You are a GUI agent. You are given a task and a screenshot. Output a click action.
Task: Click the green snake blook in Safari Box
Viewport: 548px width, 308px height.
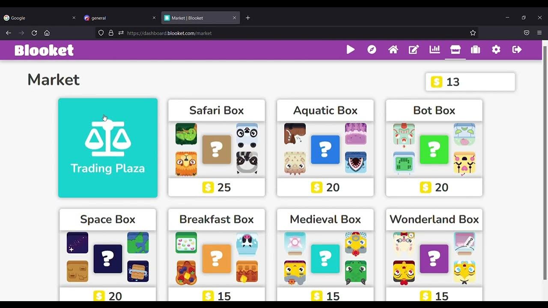click(x=186, y=134)
